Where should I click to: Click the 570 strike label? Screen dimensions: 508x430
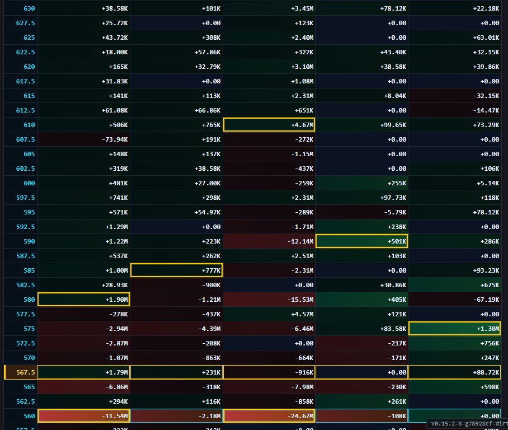pos(29,358)
